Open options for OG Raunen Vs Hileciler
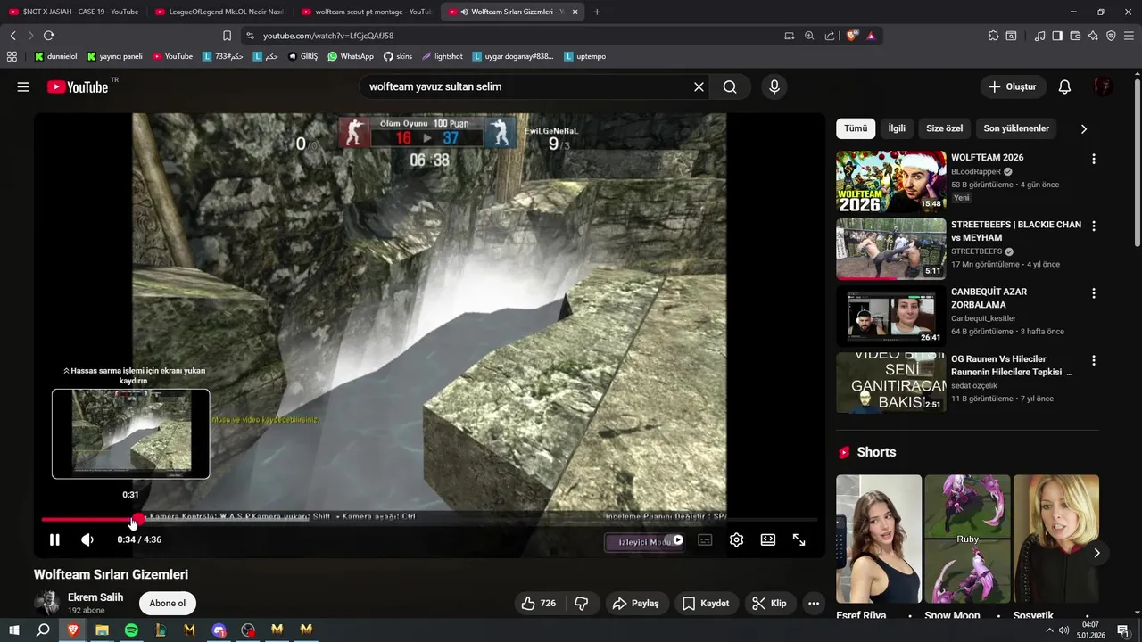The height and width of the screenshot is (642, 1142). tap(1094, 361)
